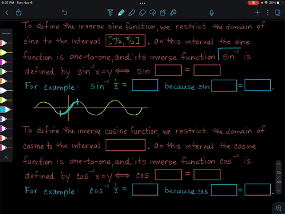
Task: Open the share/export menu
Action: [18, 12]
